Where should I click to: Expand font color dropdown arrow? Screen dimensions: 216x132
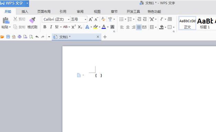108,27
